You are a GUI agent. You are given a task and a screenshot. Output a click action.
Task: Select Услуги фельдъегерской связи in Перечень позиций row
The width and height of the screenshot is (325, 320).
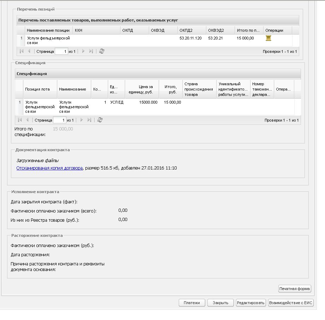click(48, 41)
